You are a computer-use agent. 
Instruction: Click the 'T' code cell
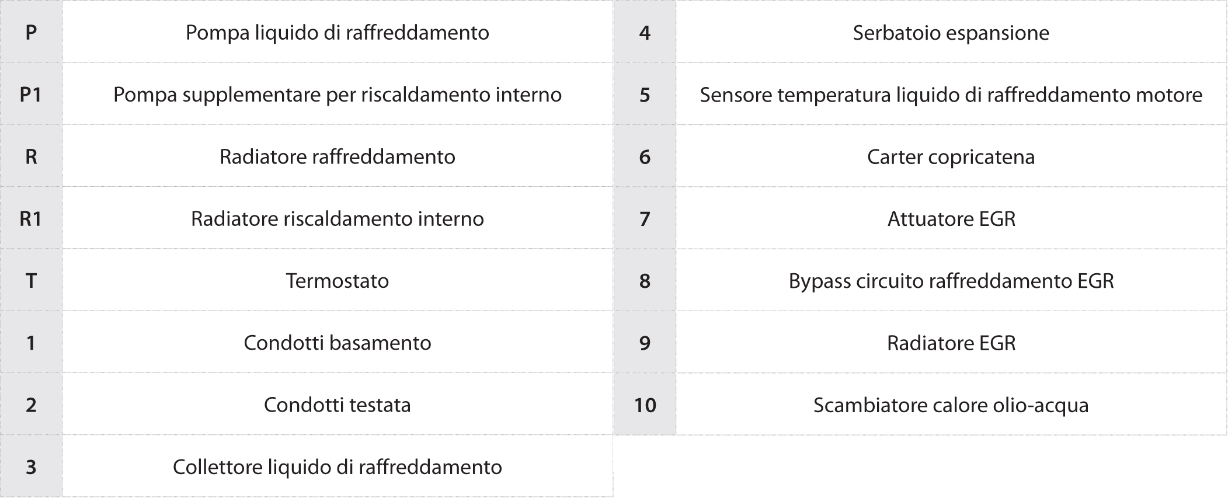coord(31,280)
